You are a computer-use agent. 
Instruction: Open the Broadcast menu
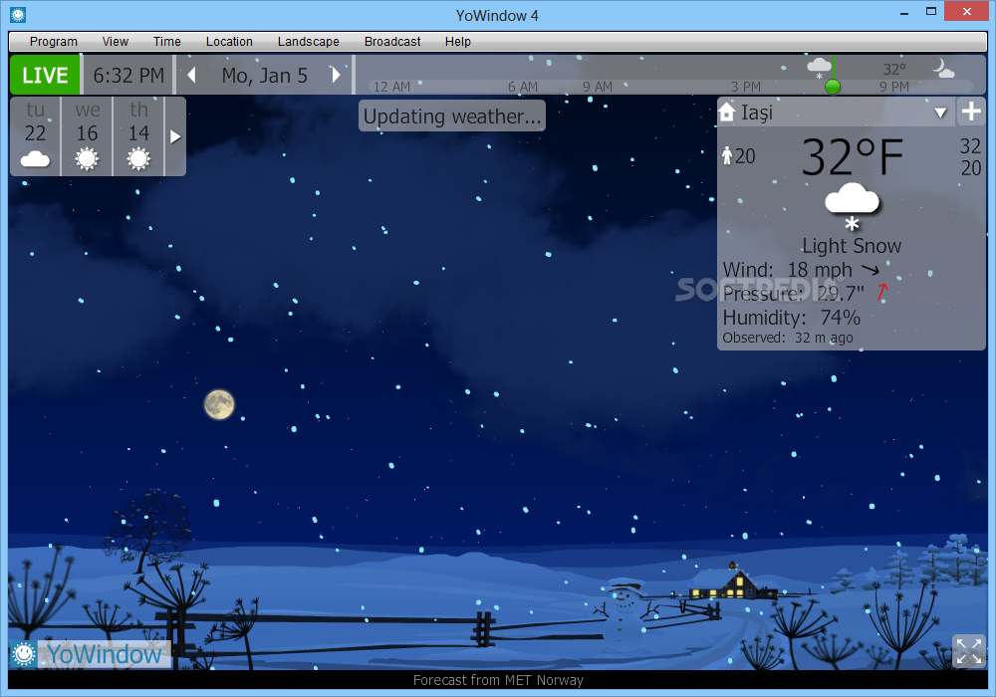pyautogui.click(x=392, y=41)
